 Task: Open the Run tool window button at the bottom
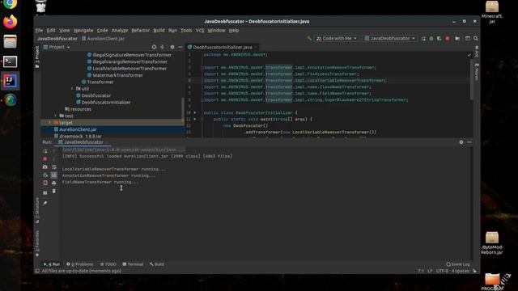tap(52, 264)
